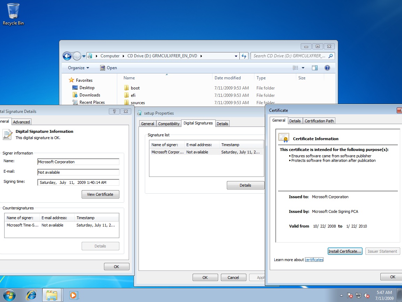Click the Install Certificate button
The height and width of the screenshot is (302, 402).
pyautogui.click(x=345, y=251)
